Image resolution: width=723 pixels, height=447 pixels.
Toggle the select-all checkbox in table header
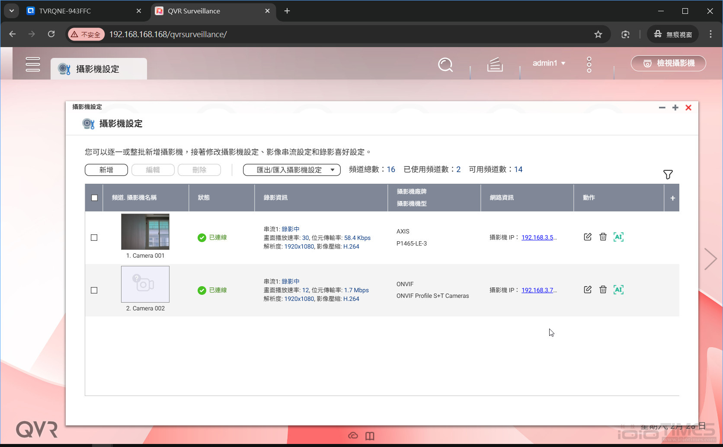[93, 197]
